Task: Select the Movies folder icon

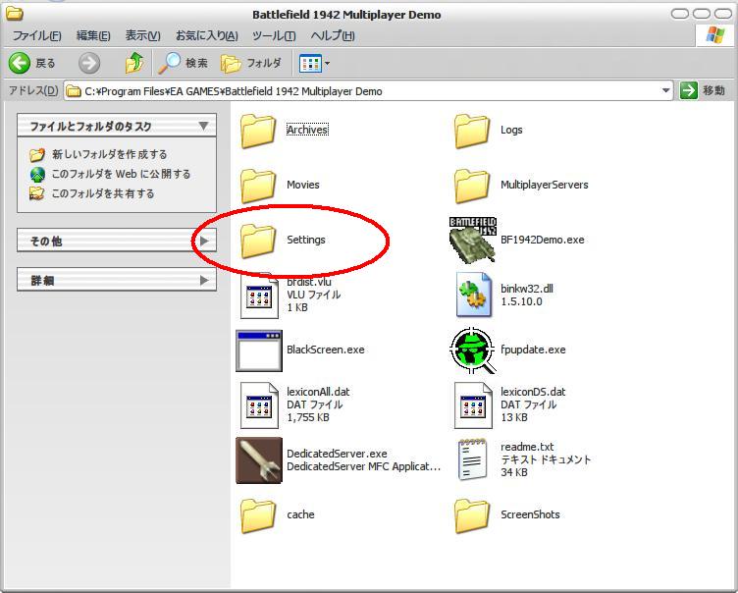Action: click(x=258, y=186)
